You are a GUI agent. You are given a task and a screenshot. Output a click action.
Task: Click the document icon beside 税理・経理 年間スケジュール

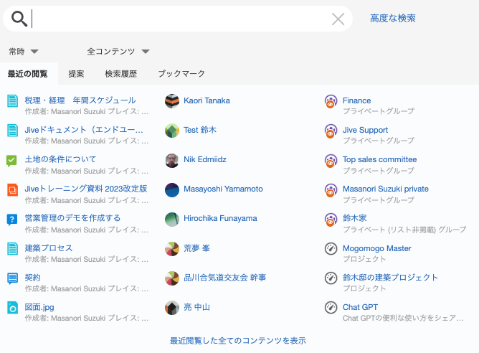tap(12, 101)
